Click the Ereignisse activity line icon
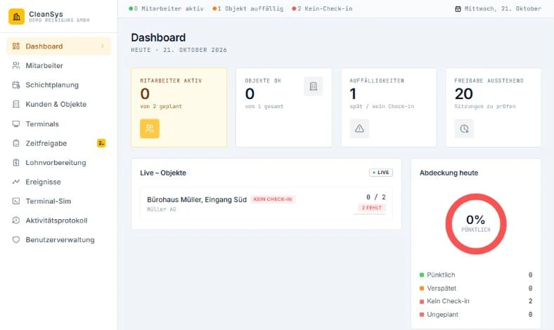The width and height of the screenshot is (554, 330). pyautogui.click(x=16, y=182)
